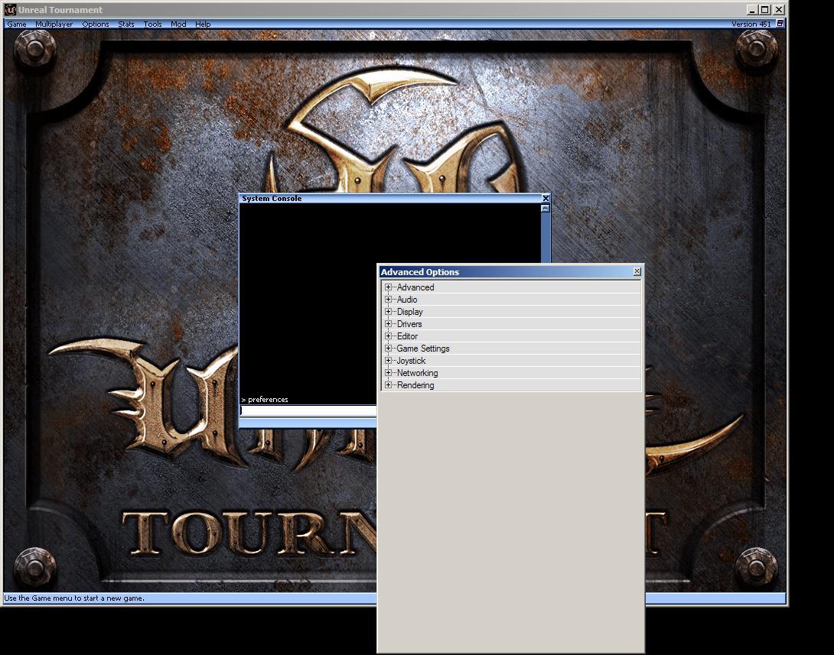Viewport: 834px width, 655px height.
Task: Expand the Networking category plus box
Action: (x=388, y=373)
